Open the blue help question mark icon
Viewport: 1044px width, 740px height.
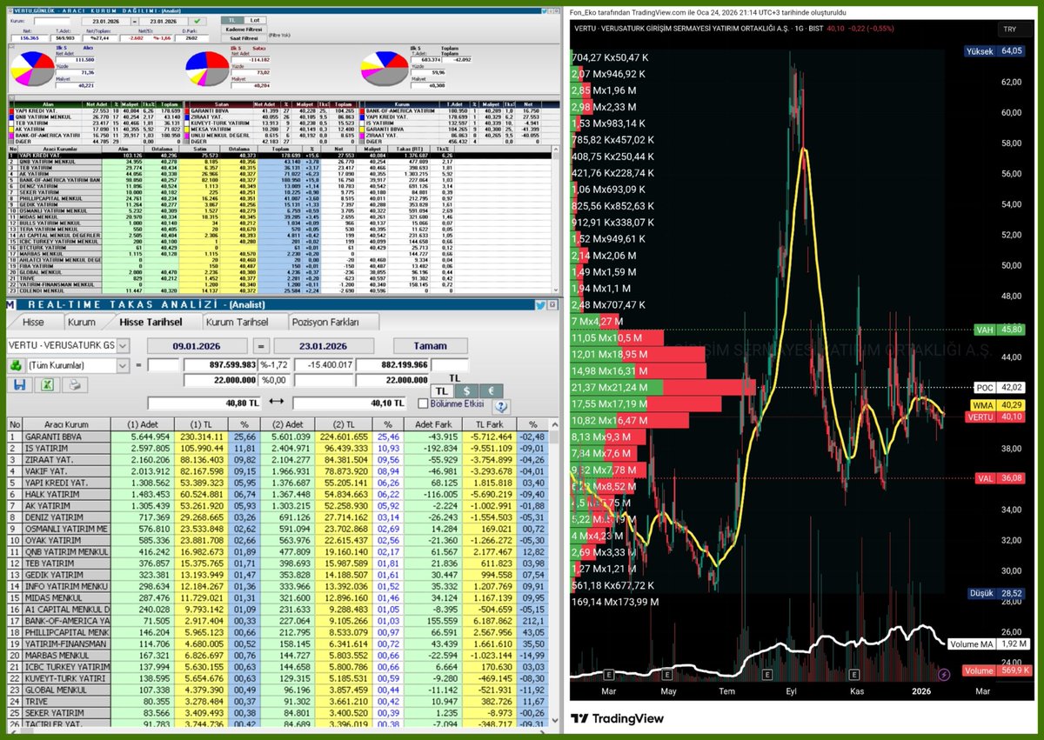502,405
